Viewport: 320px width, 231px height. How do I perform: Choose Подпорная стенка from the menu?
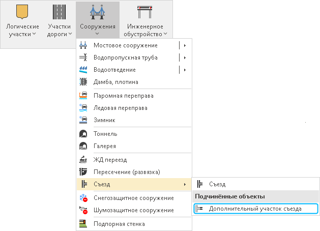134,224
